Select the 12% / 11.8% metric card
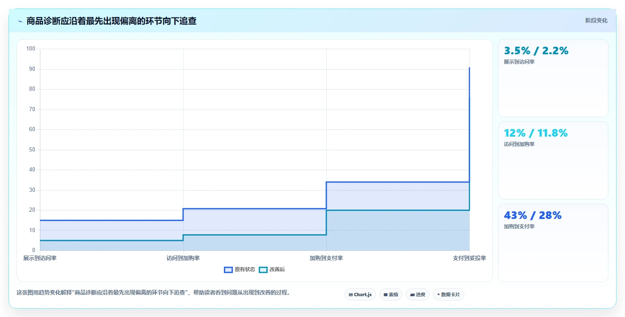The width and height of the screenshot is (625, 317). click(x=553, y=160)
